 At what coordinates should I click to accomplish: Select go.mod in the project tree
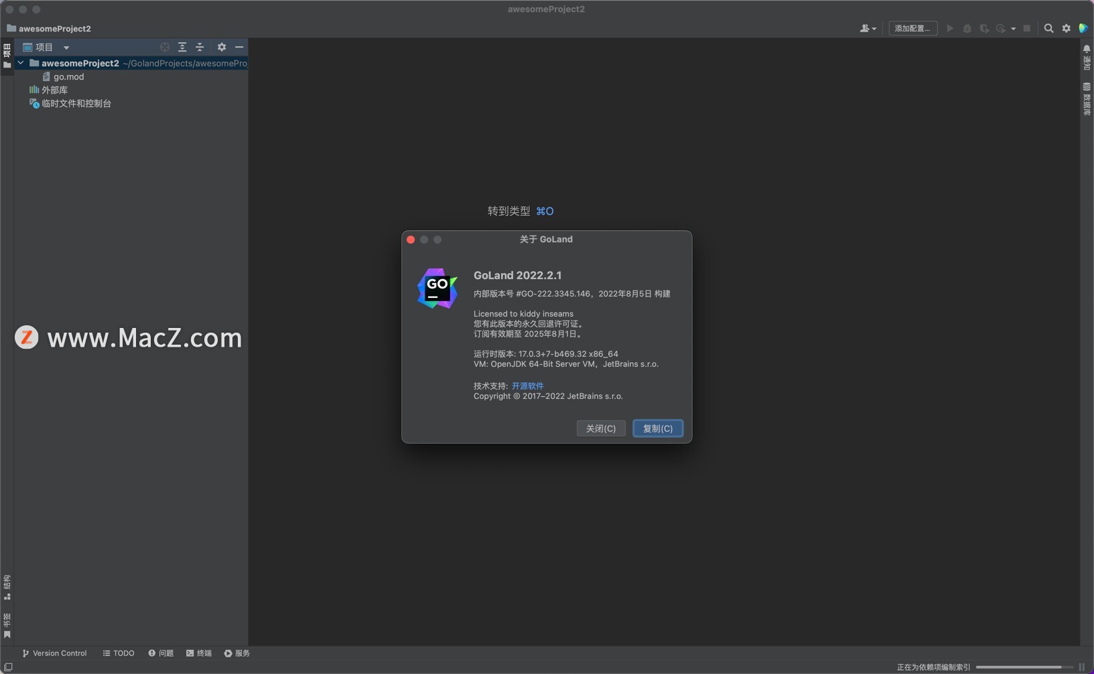point(68,77)
